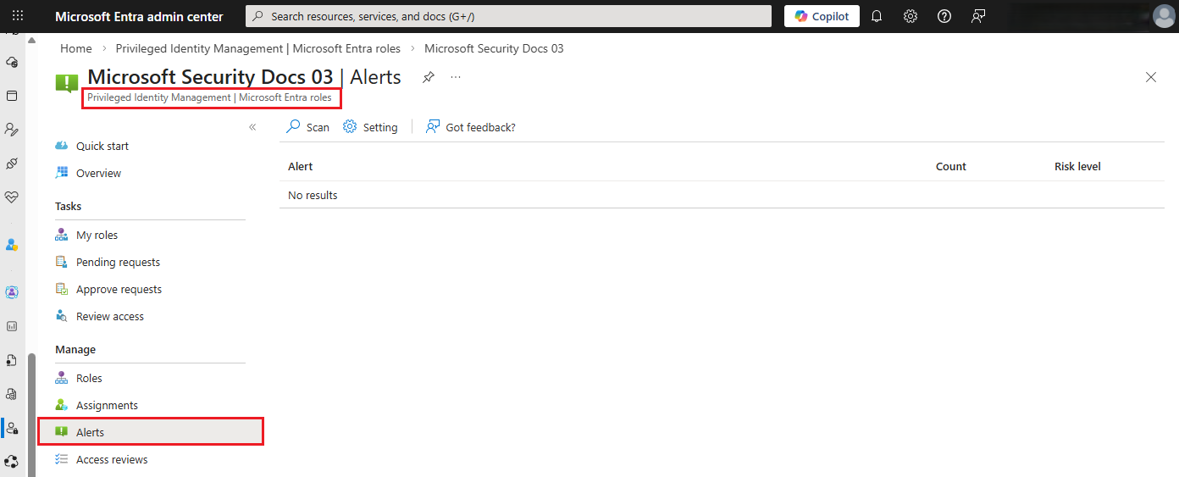
Task: Click the bottom multi-circle icon in rail
Action: (x=12, y=462)
